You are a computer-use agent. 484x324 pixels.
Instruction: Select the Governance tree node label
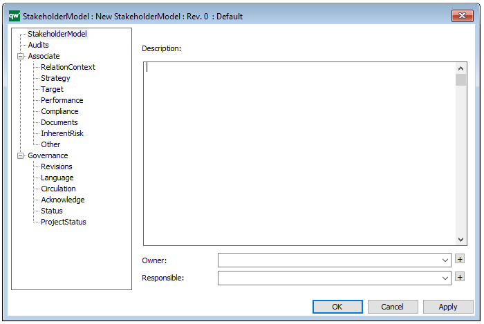click(48, 155)
